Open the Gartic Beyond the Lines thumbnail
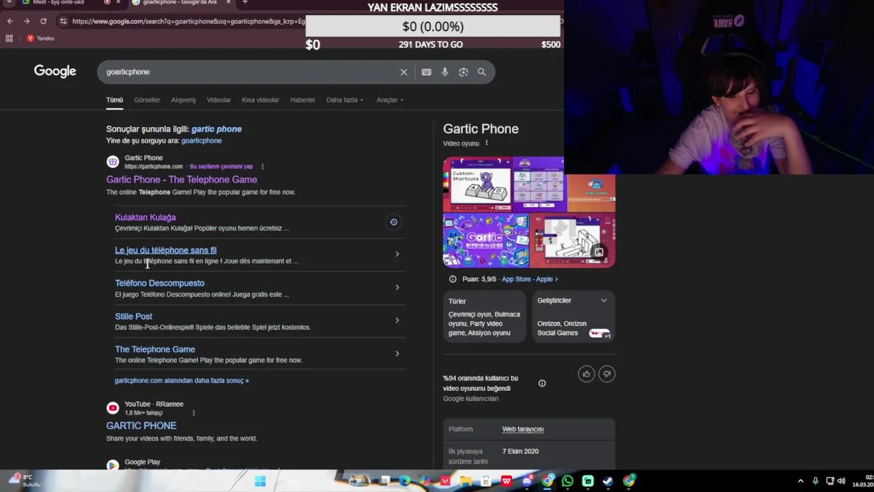874x492 pixels. coord(486,241)
